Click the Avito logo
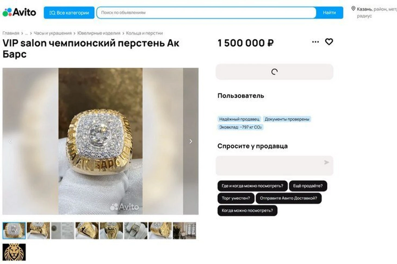 click(19, 12)
